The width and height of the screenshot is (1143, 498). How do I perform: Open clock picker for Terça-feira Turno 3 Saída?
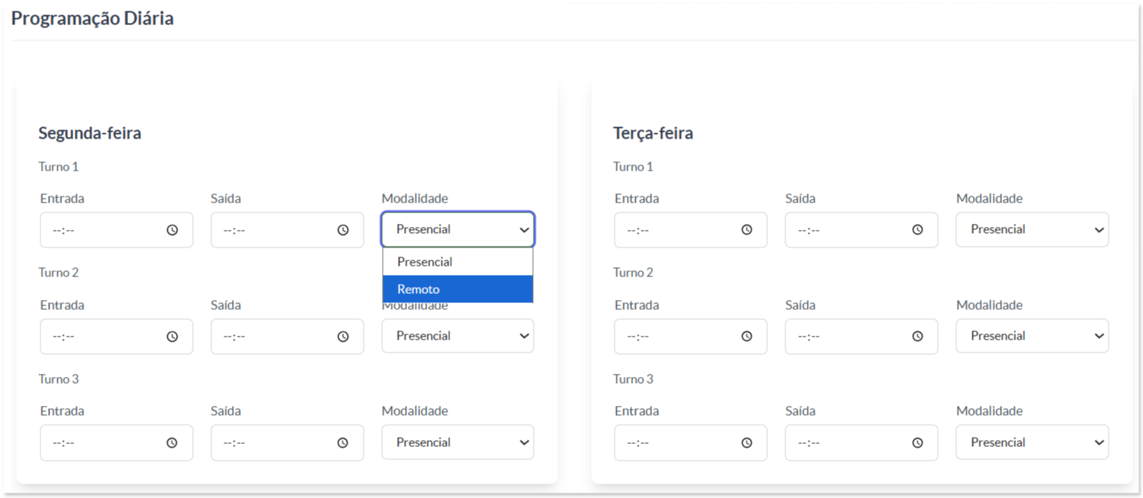(918, 442)
